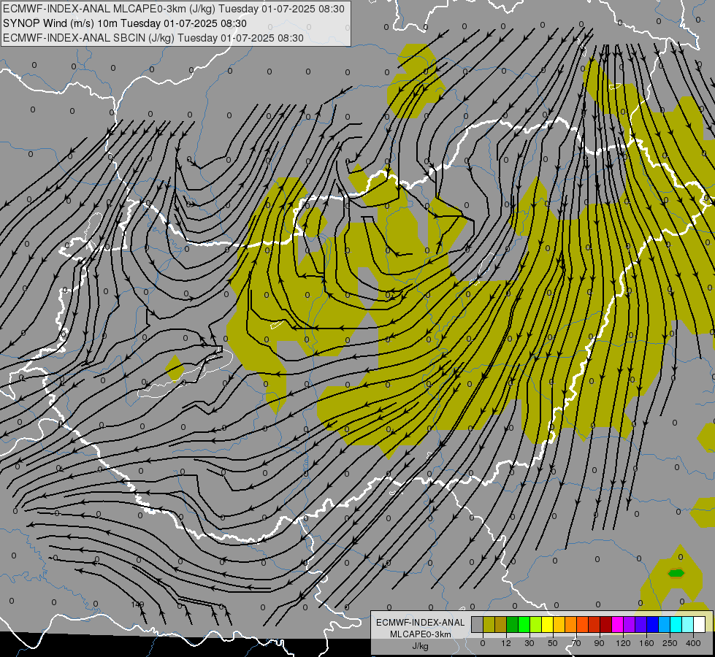Click the dark gold legend swatch
Screen dimensions: 715x657
(x=501, y=624)
